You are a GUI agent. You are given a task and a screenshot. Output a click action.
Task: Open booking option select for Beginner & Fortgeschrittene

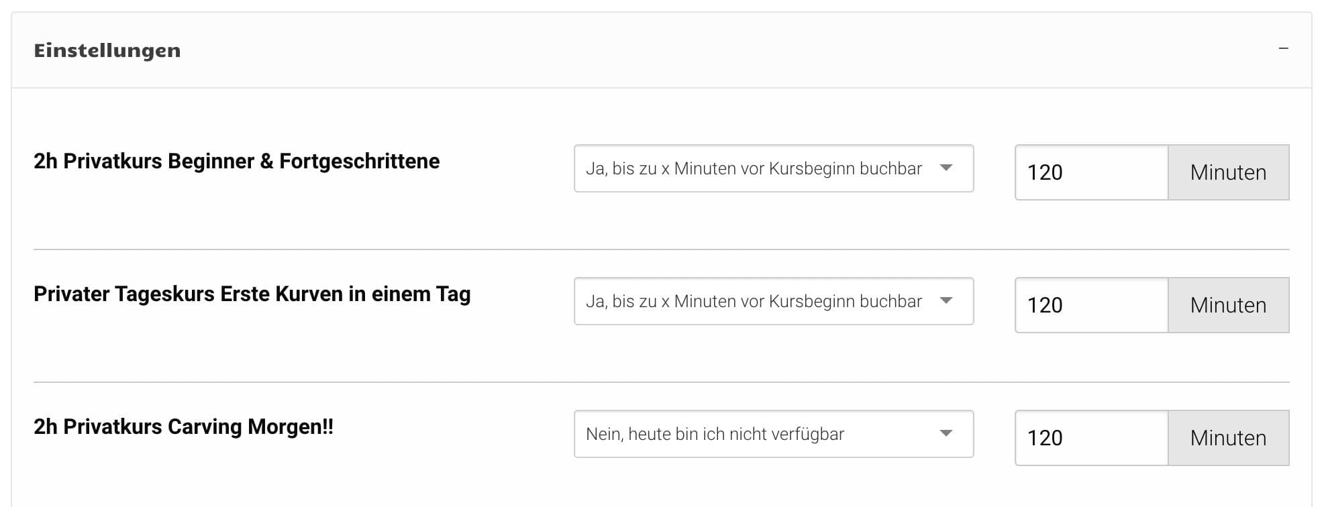coord(753,168)
